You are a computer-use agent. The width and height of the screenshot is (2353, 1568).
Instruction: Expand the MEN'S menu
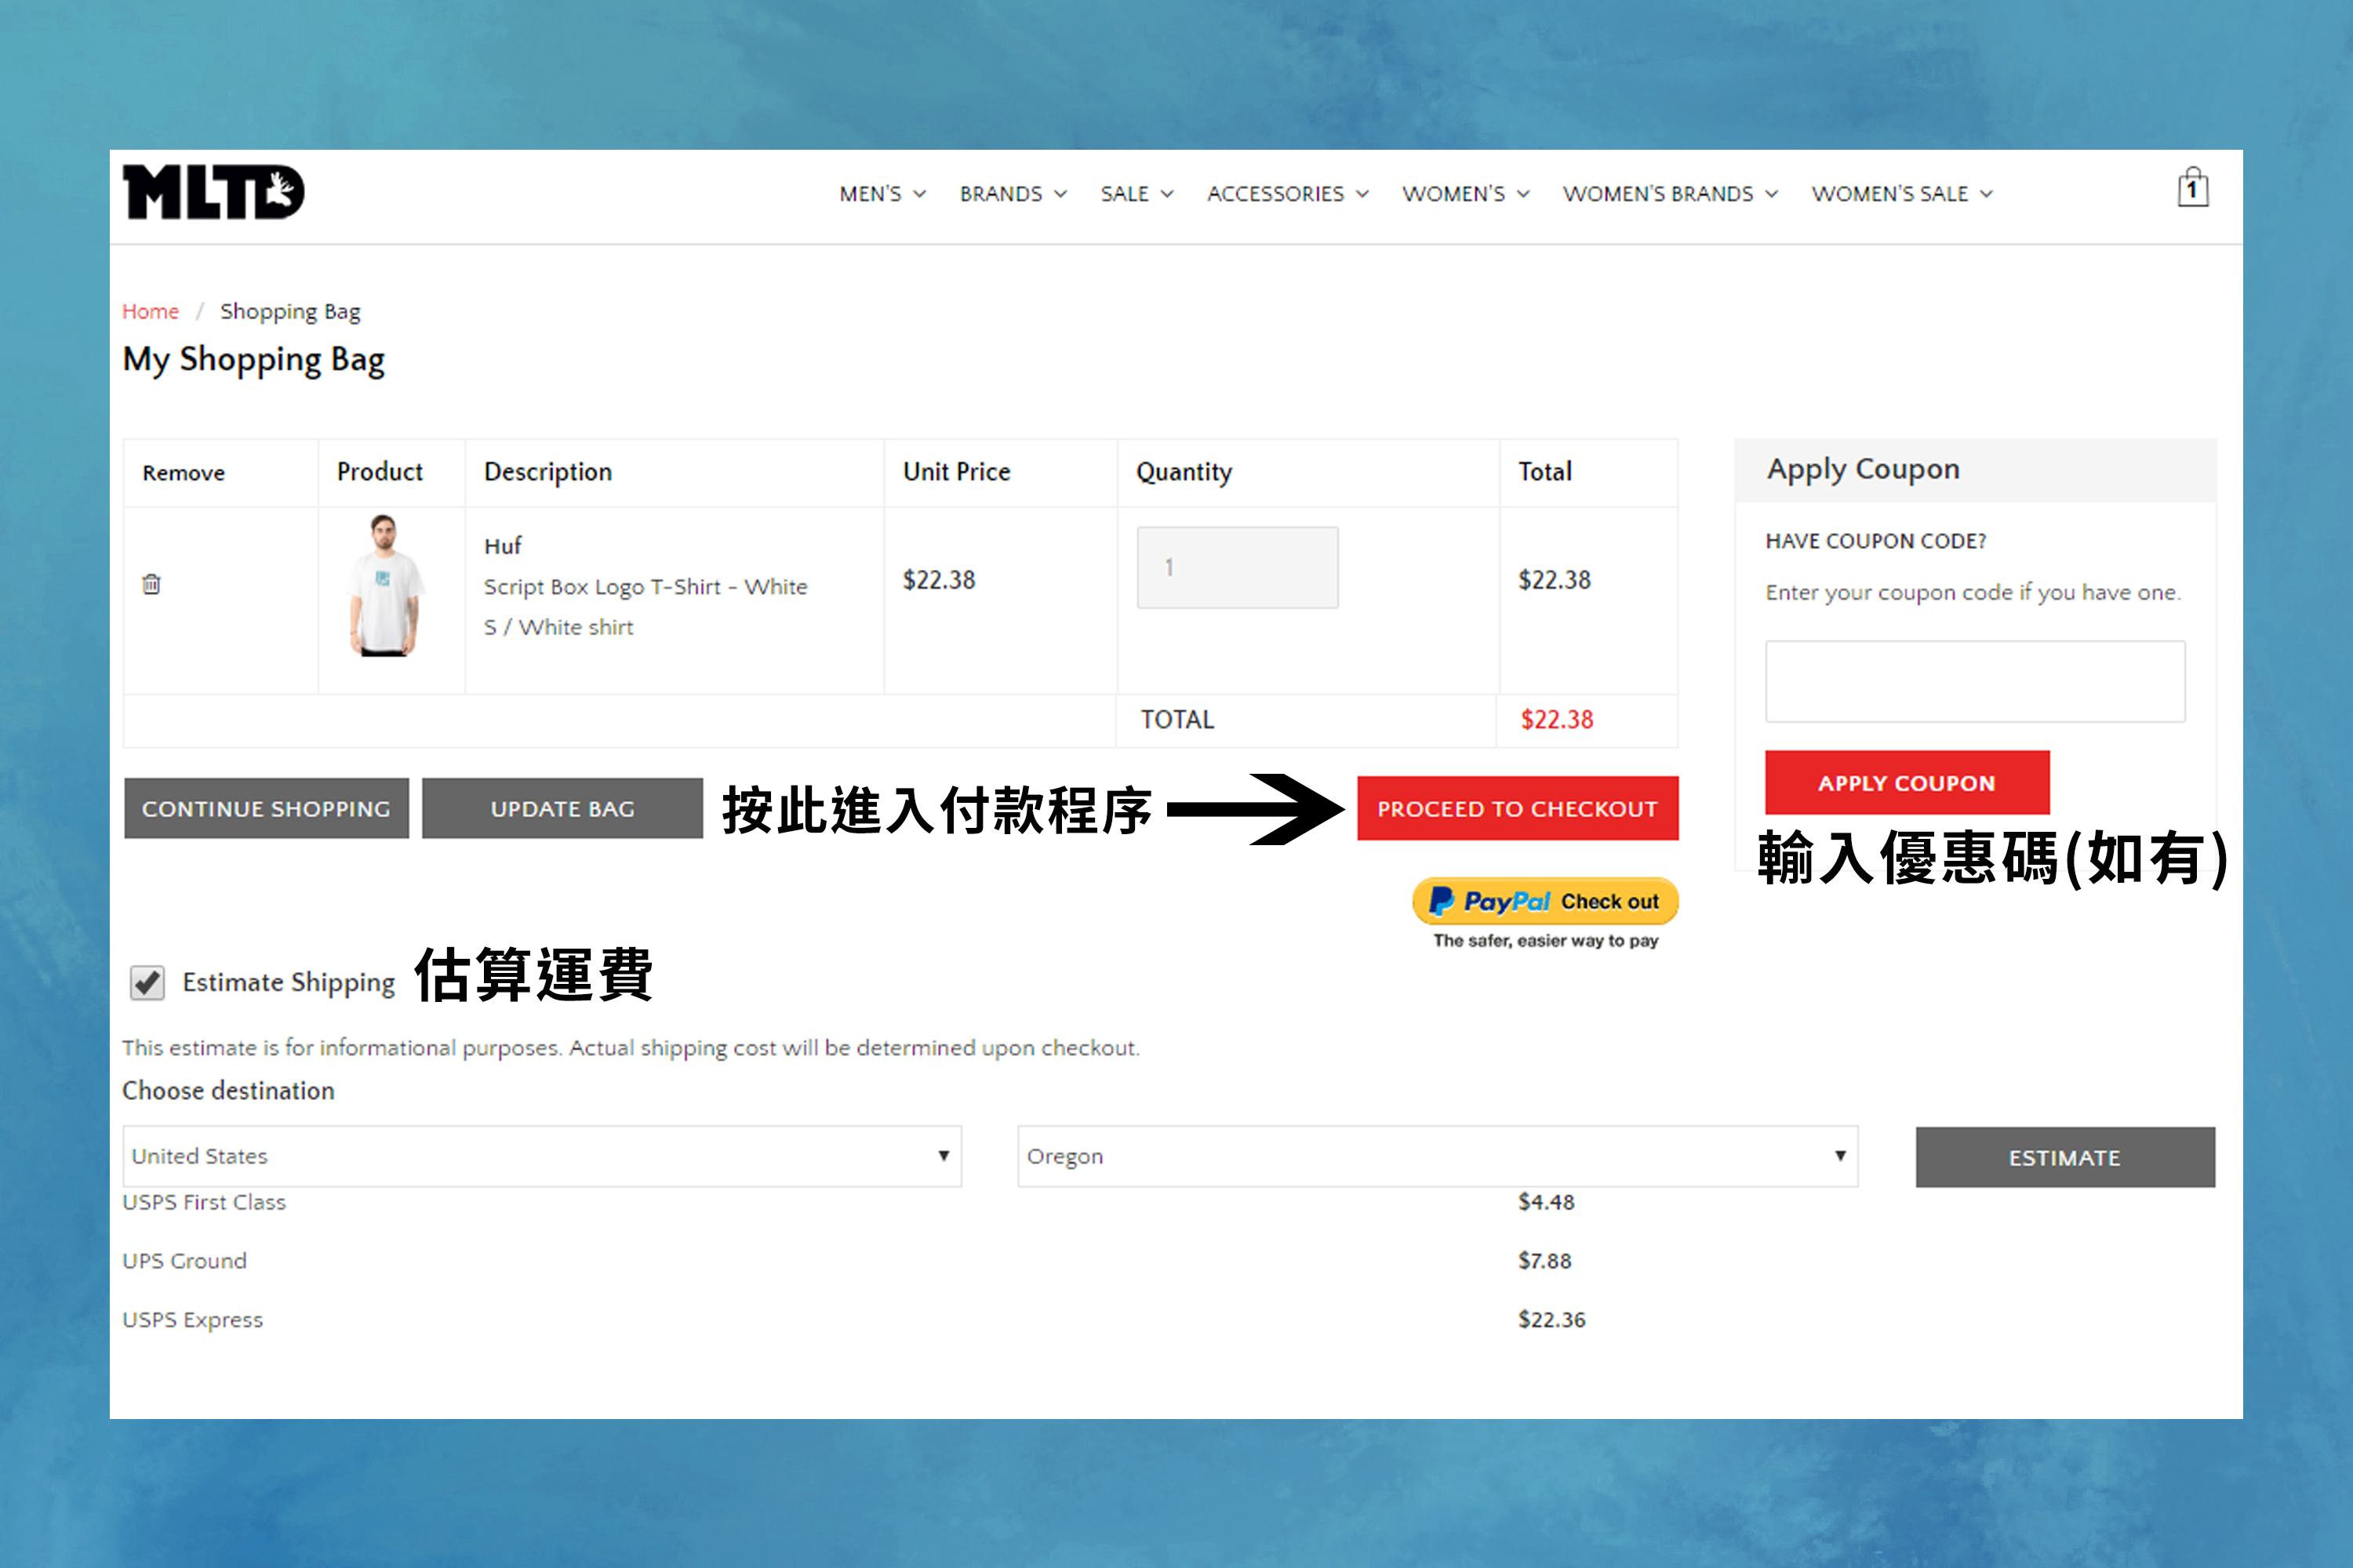882,194
